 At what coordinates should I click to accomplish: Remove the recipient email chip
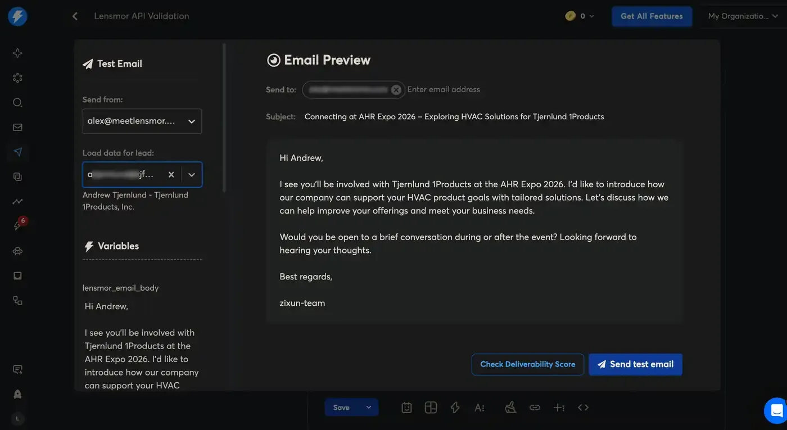pyautogui.click(x=396, y=90)
